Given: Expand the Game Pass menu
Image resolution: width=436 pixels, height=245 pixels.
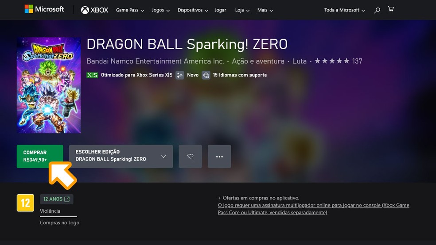Looking at the screenshot, I should (130, 10).
